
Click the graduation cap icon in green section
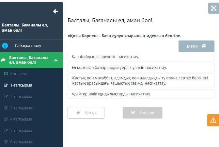4,60
